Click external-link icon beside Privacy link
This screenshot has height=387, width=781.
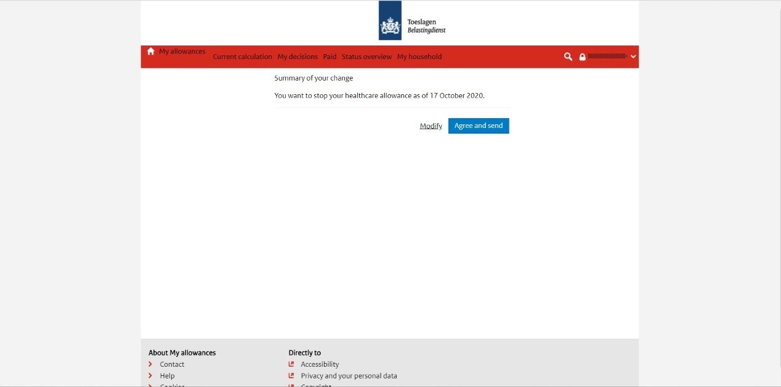[291, 376]
